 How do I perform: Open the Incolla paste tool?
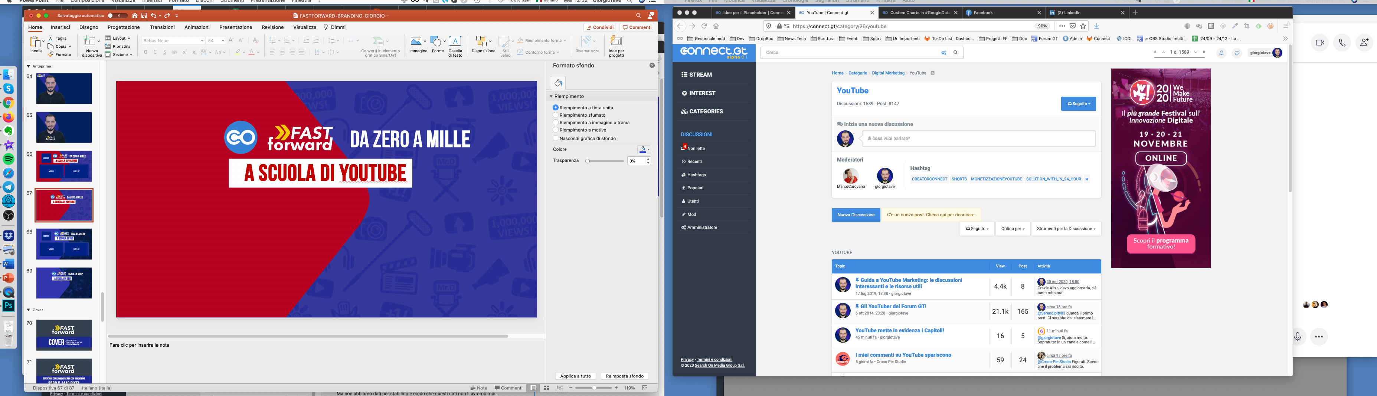coord(36,45)
